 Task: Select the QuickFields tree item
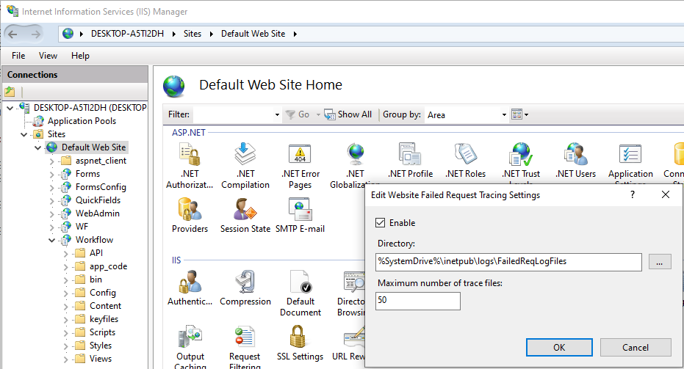[98, 200]
